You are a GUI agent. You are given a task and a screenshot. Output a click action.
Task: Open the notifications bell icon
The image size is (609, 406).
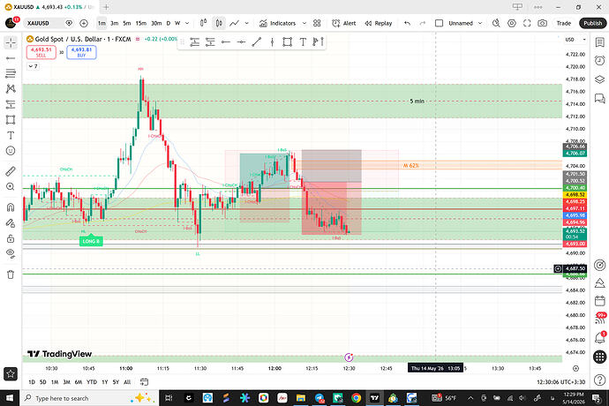click(599, 338)
